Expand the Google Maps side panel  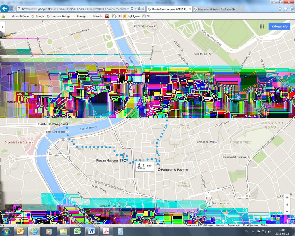tap(3, 27)
